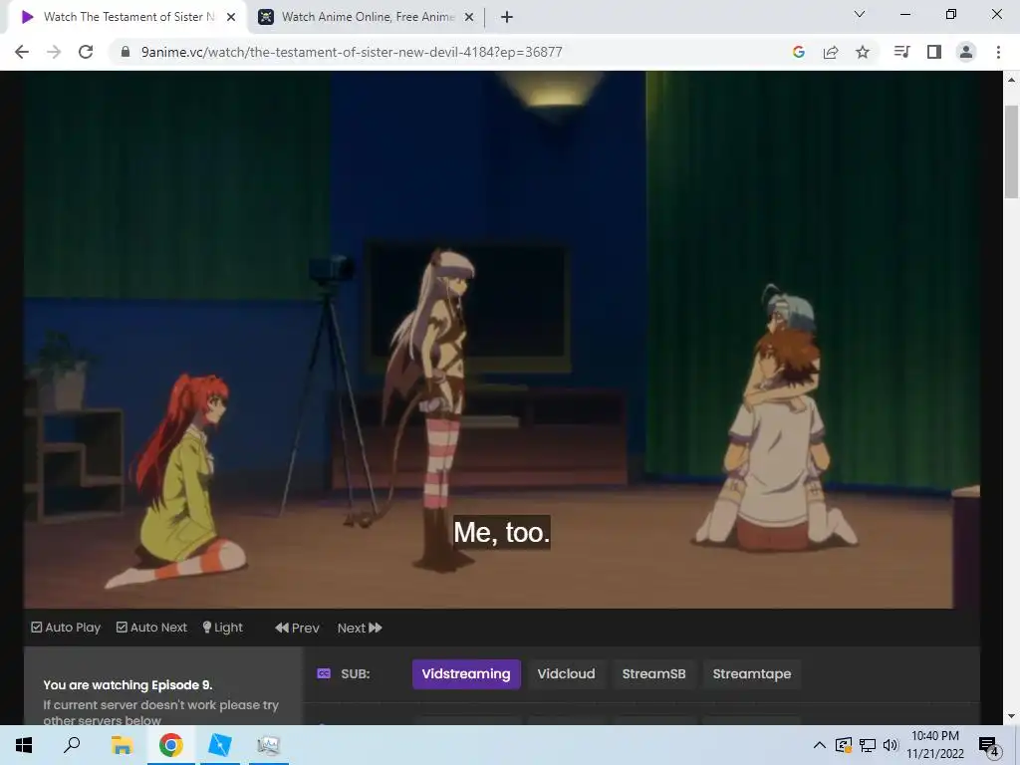The image size is (1020, 765).
Task: Open Google icon in address bar
Action: point(799,52)
